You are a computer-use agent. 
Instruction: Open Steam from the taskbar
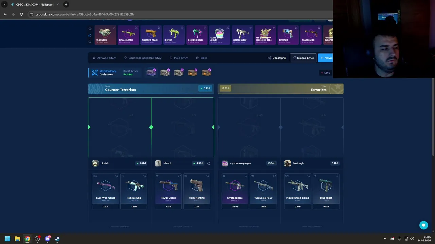(x=57, y=239)
